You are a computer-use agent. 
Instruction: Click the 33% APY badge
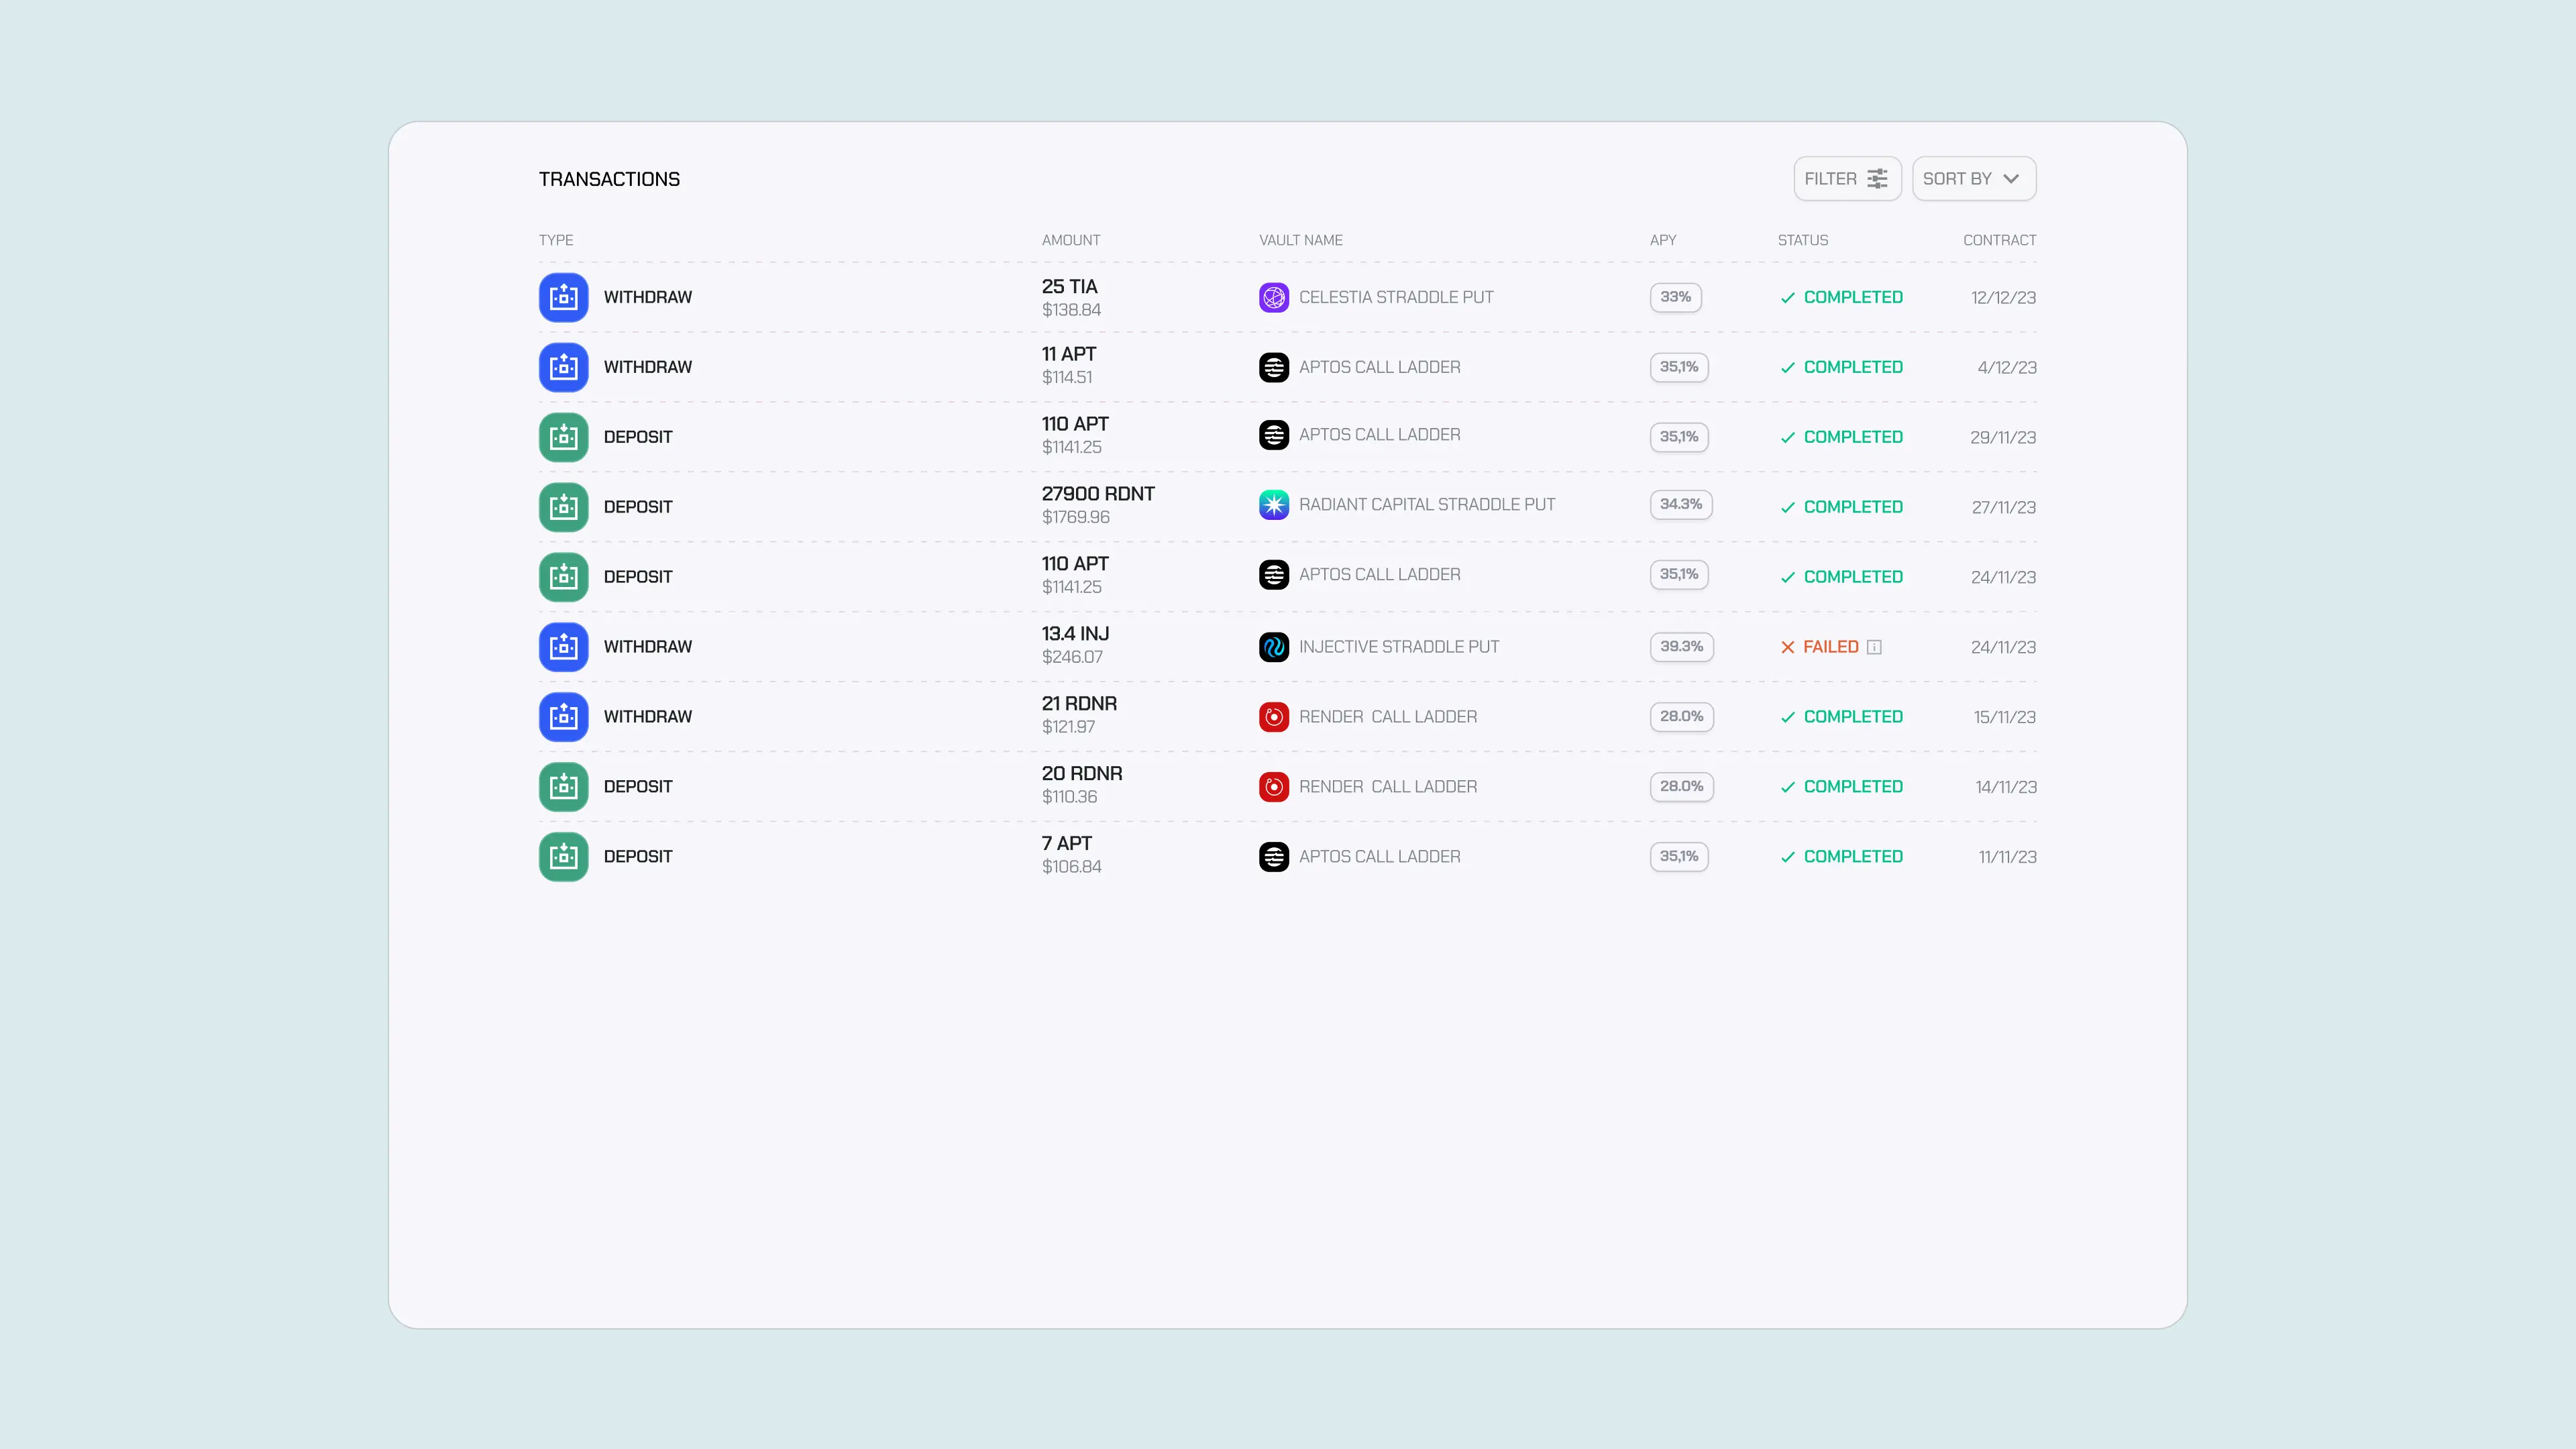tap(1676, 297)
